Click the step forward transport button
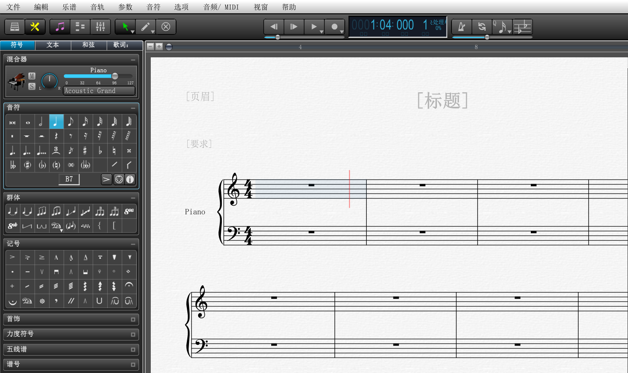This screenshot has height=373, width=628. [x=294, y=27]
